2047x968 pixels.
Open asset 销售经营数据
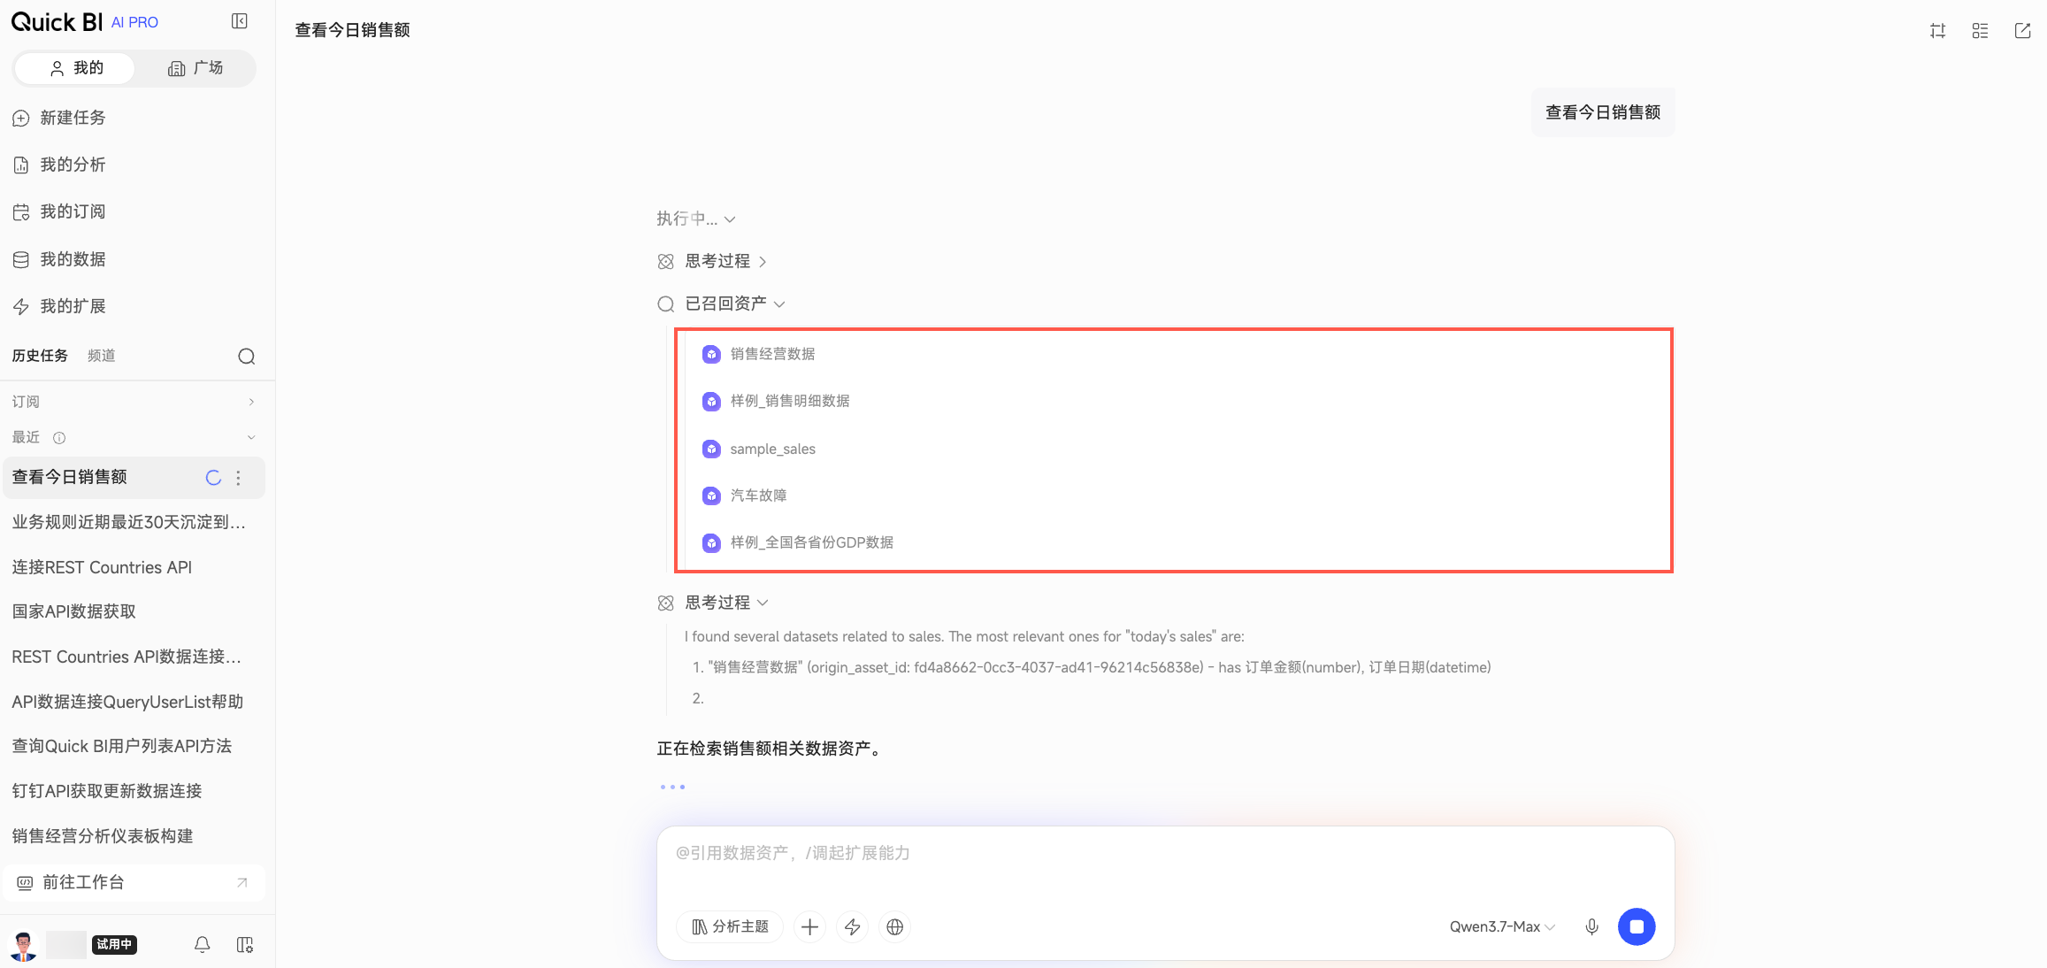coord(759,354)
